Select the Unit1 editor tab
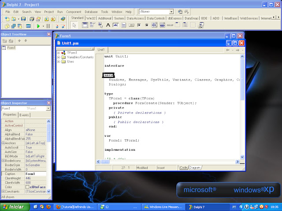282x211 pixels. 101,50
